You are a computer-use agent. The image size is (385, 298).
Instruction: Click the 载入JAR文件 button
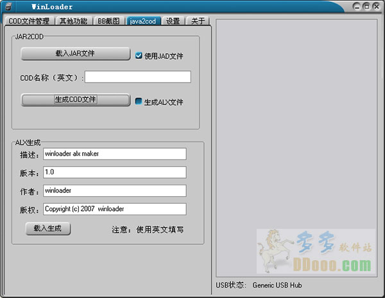tap(75, 53)
